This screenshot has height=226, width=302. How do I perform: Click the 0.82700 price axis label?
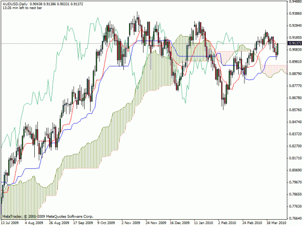295,146
